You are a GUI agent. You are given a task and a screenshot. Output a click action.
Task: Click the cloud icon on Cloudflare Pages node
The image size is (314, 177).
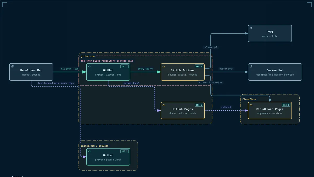coord(251,105)
